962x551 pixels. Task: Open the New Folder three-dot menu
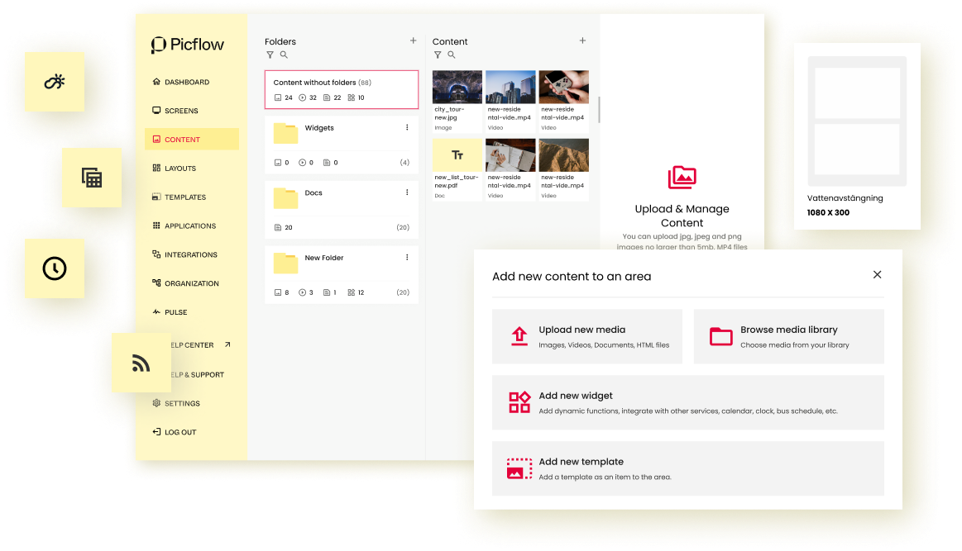(x=407, y=258)
